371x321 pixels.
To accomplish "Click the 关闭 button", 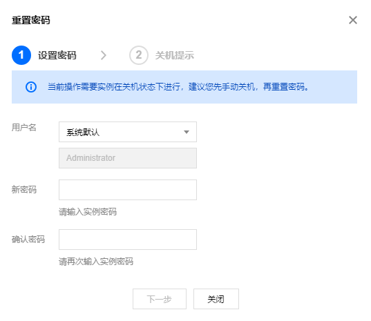I will pyautogui.click(x=216, y=299).
